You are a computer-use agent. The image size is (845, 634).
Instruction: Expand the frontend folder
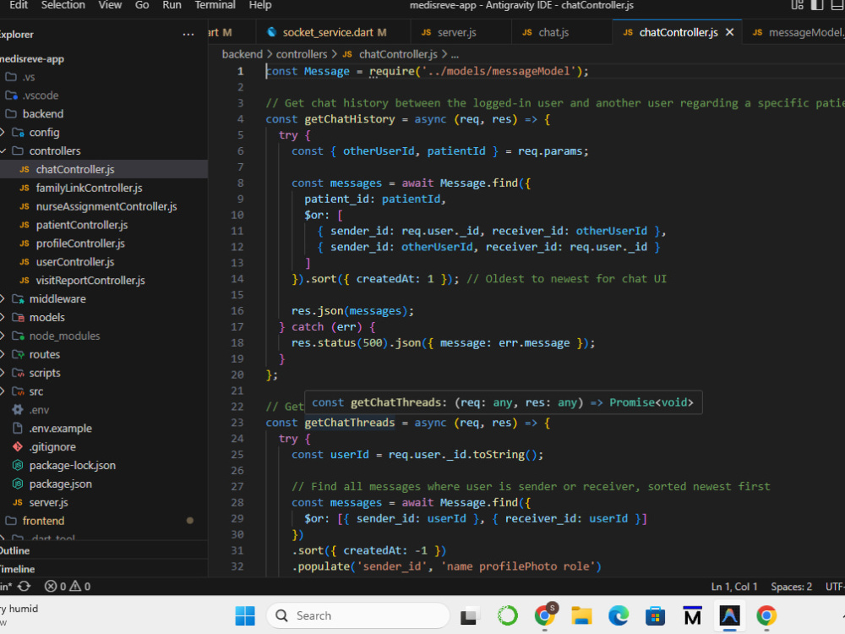click(x=103, y=521)
